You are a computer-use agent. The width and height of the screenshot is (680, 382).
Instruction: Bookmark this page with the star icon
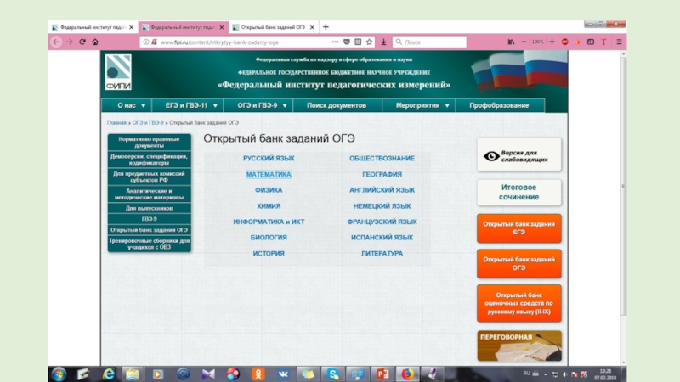pos(369,42)
